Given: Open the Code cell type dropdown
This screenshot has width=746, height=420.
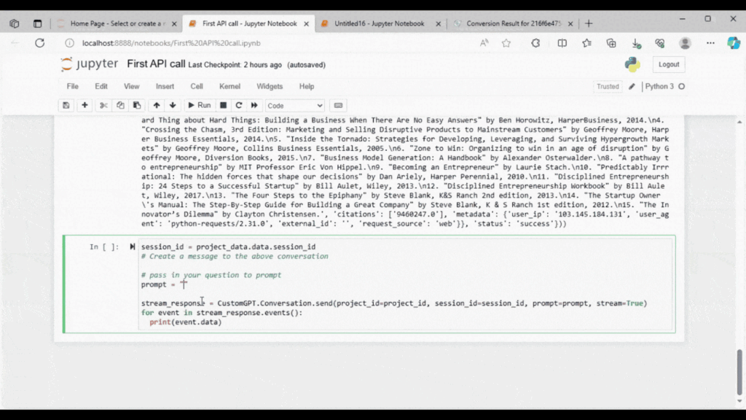Looking at the screenshot, I should tap(294, 106).
